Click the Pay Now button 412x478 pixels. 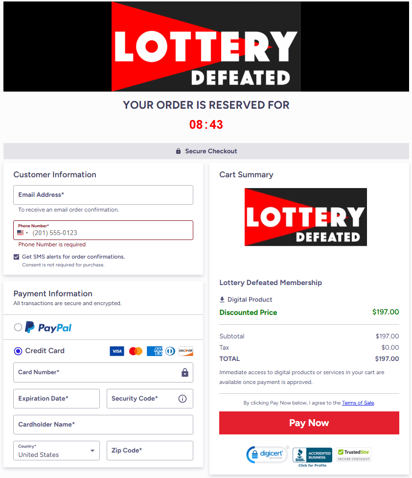(309, 423)
